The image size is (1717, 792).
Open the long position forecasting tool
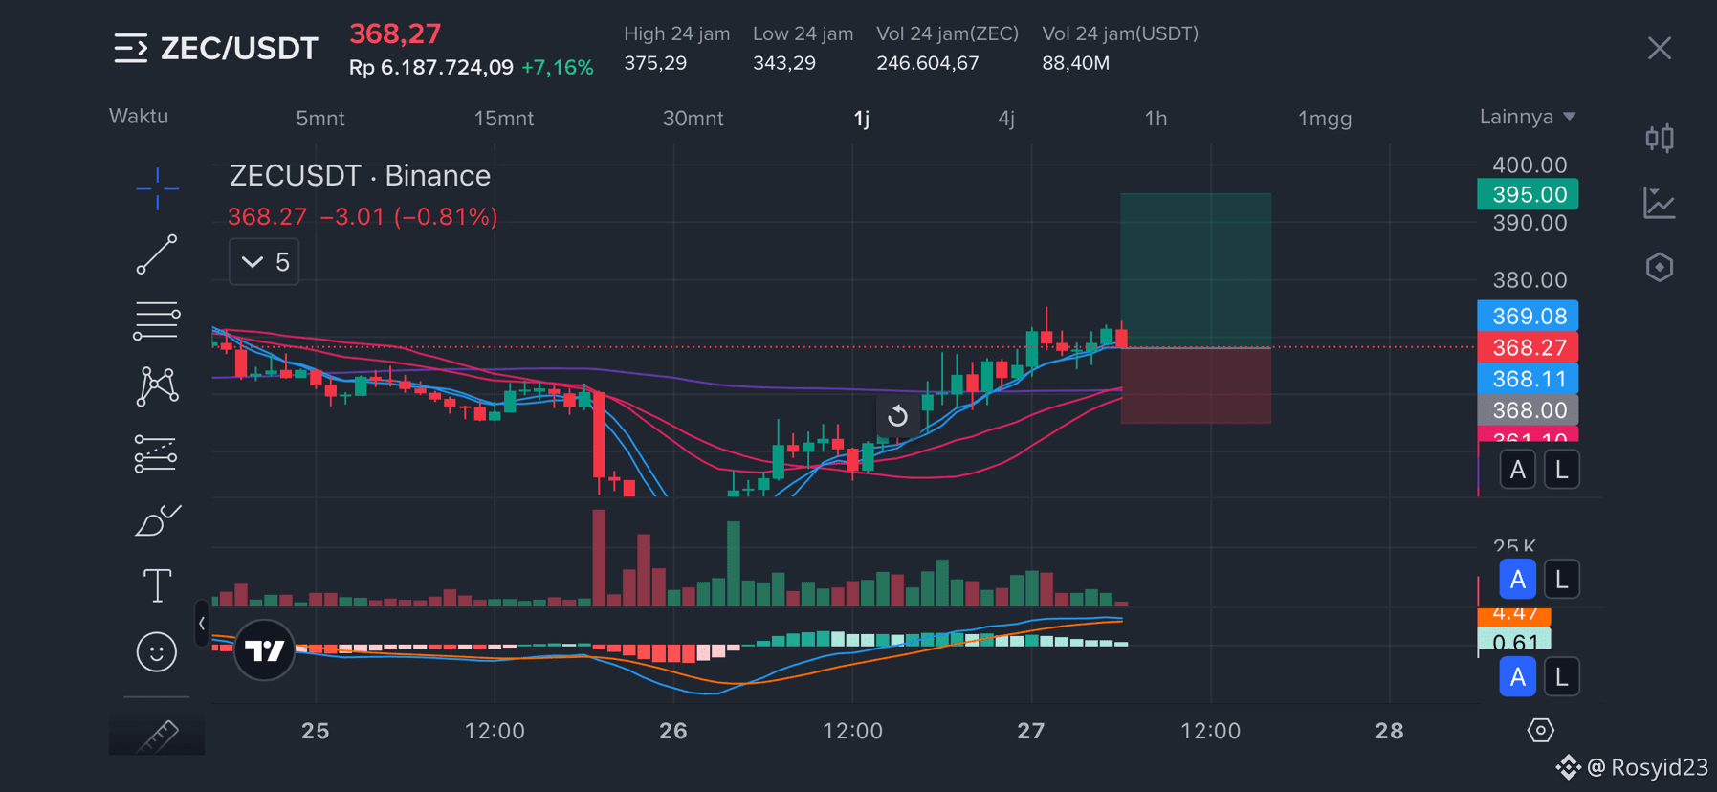157,453
